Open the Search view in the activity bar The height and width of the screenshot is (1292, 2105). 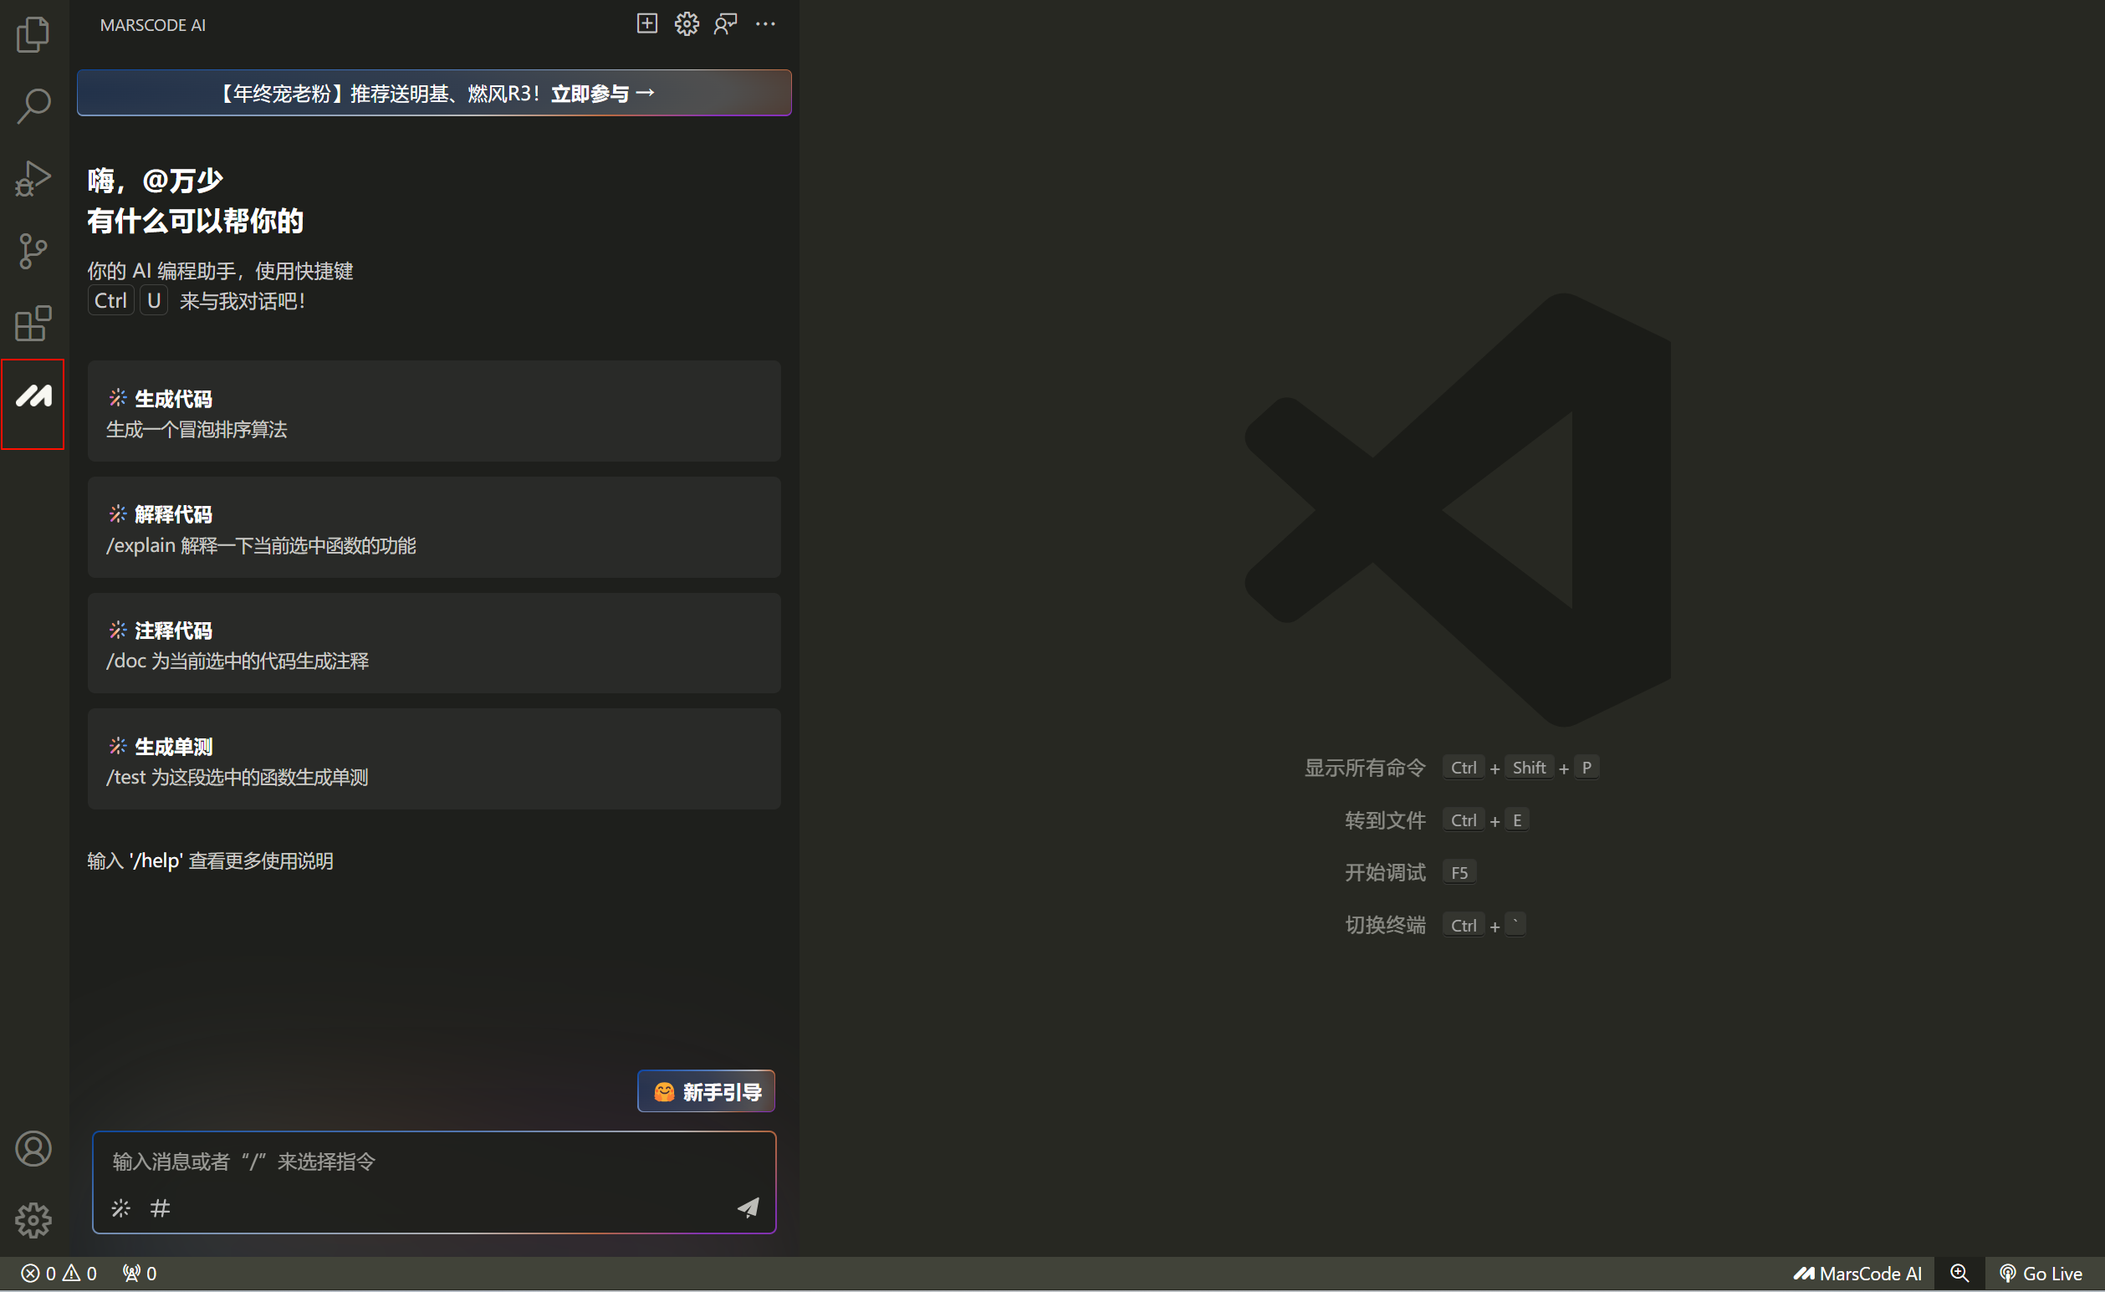point(33,107)
